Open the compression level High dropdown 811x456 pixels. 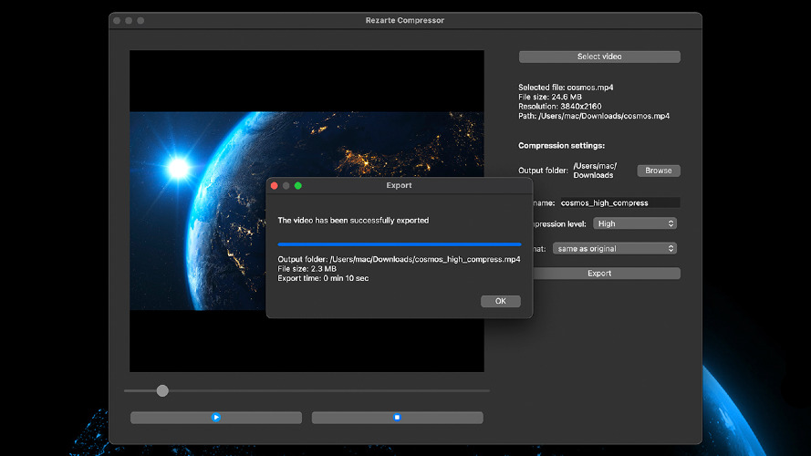pyautogui.click(x=635, y=223)
